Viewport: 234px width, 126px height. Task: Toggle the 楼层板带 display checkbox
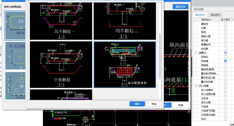[x=225, y=44]
